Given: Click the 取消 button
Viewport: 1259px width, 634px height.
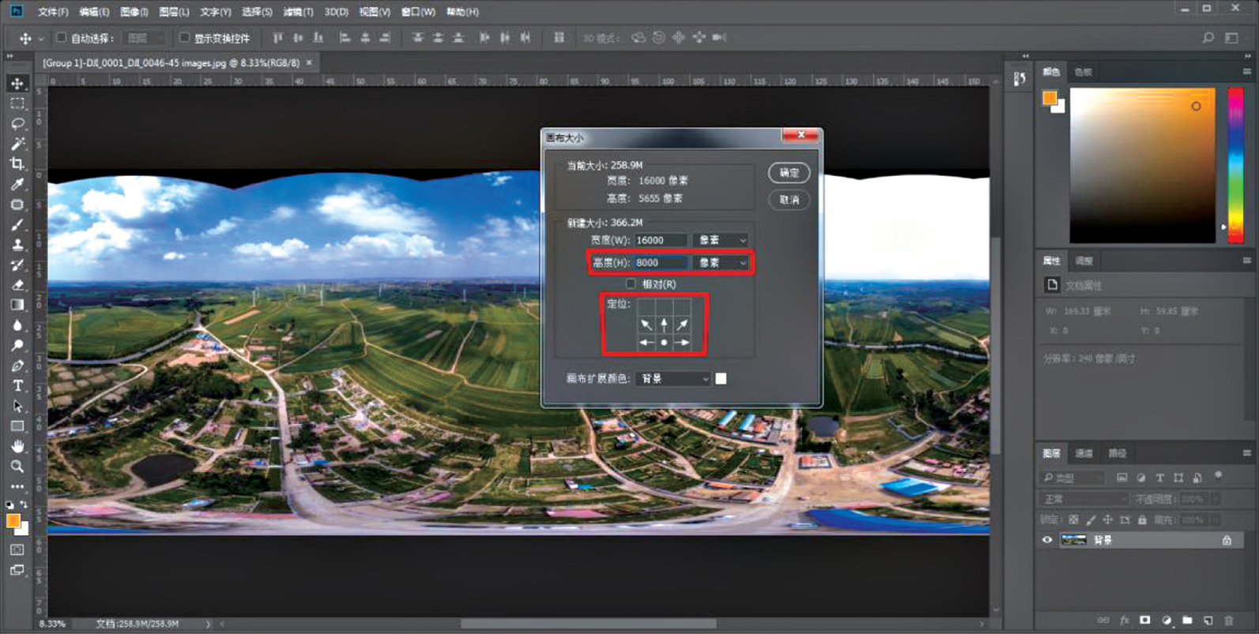Looking at the screenshot, I should point(789,200).
